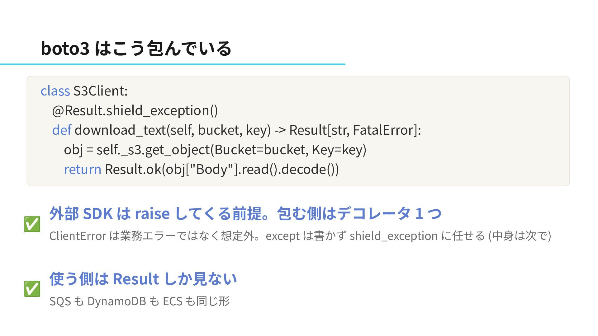Click the cyan underline below the title
The height and width of the screenshot is (336, 598).
click(173, 64)
